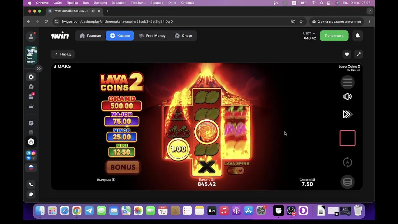Open the Справка menu
The width and height of the screenshot is (398, 224).
188,3
